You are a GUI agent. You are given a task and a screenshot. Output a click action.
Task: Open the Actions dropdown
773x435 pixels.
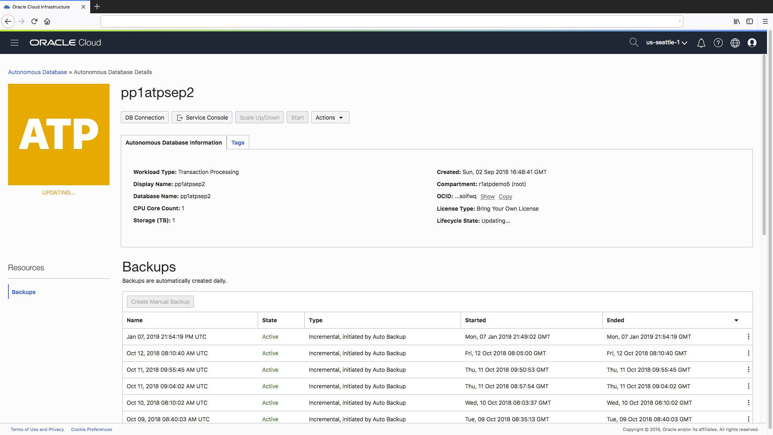click(x=330, y=117)
